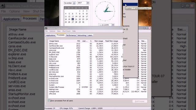The image size is (196, 110).
Task: Select the PnkBstrB.exe process
Action: (x=97, y=68)
